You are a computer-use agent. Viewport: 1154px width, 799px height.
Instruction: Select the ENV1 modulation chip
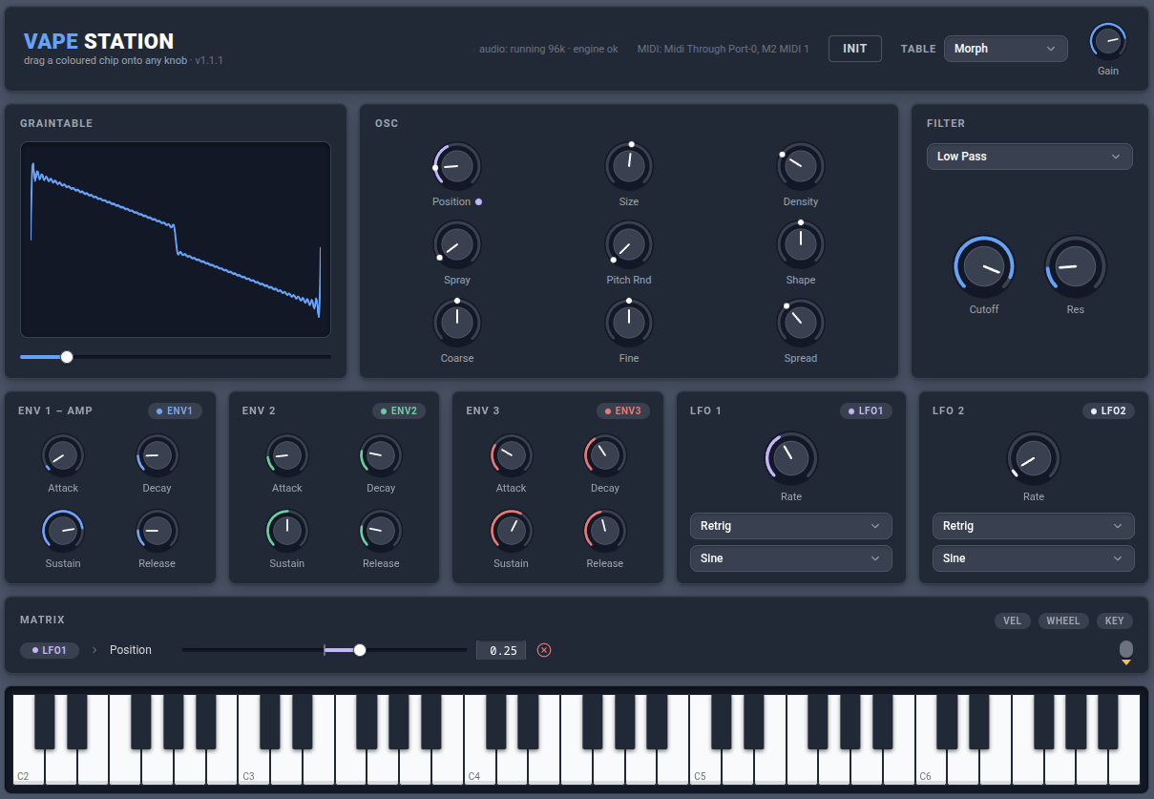(x=175, y=411)
